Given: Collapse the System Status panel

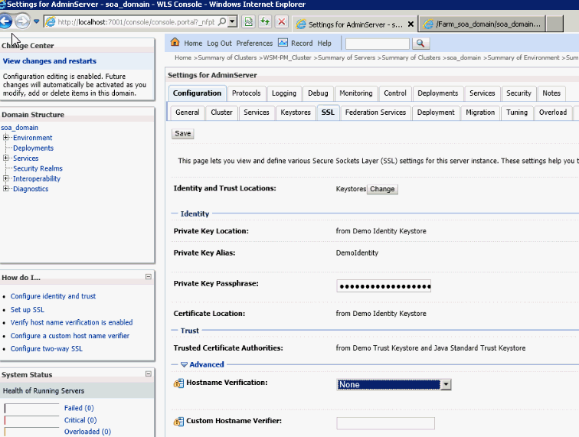Looking at the screenshot, I should (x=149, y=374).
